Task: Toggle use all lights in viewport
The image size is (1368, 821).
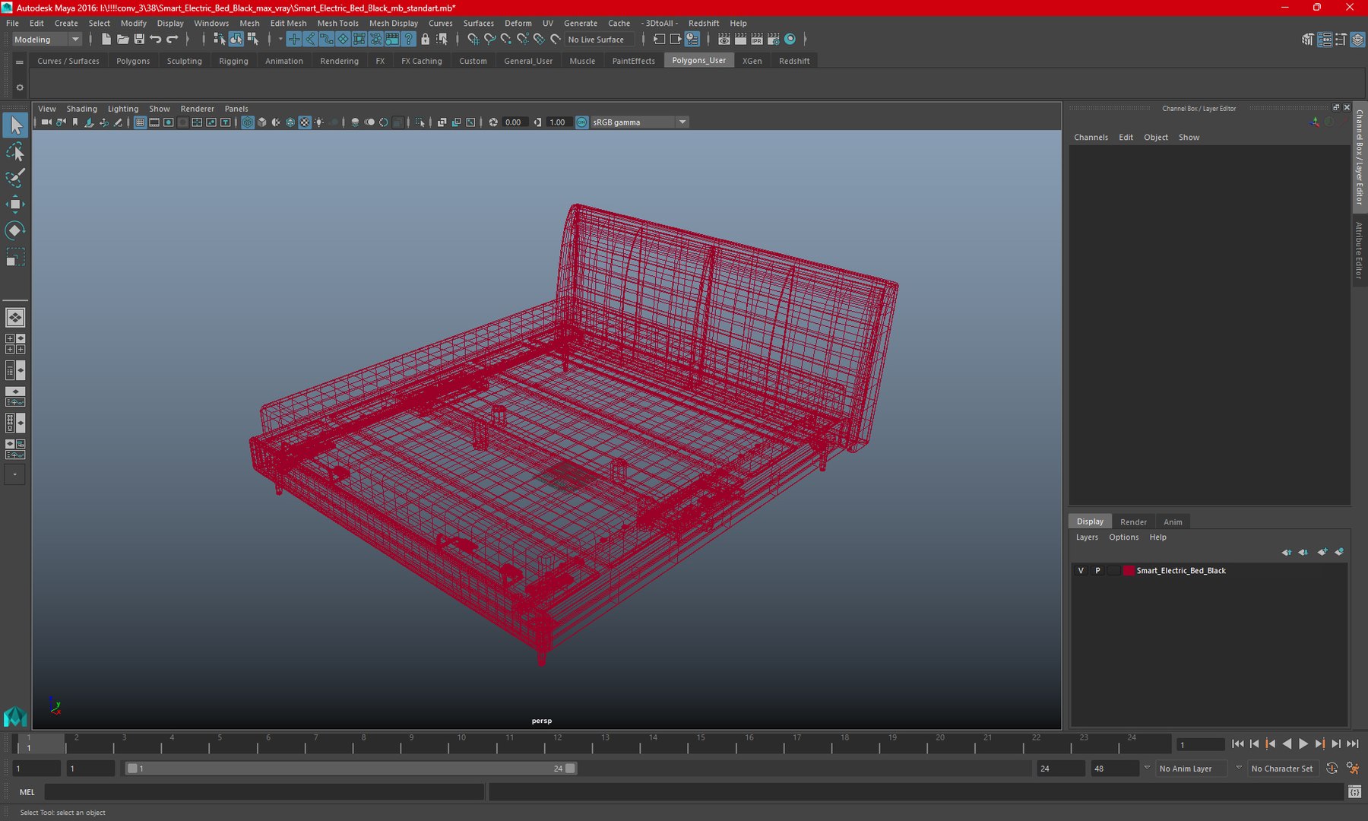Action: click(319, 122)
